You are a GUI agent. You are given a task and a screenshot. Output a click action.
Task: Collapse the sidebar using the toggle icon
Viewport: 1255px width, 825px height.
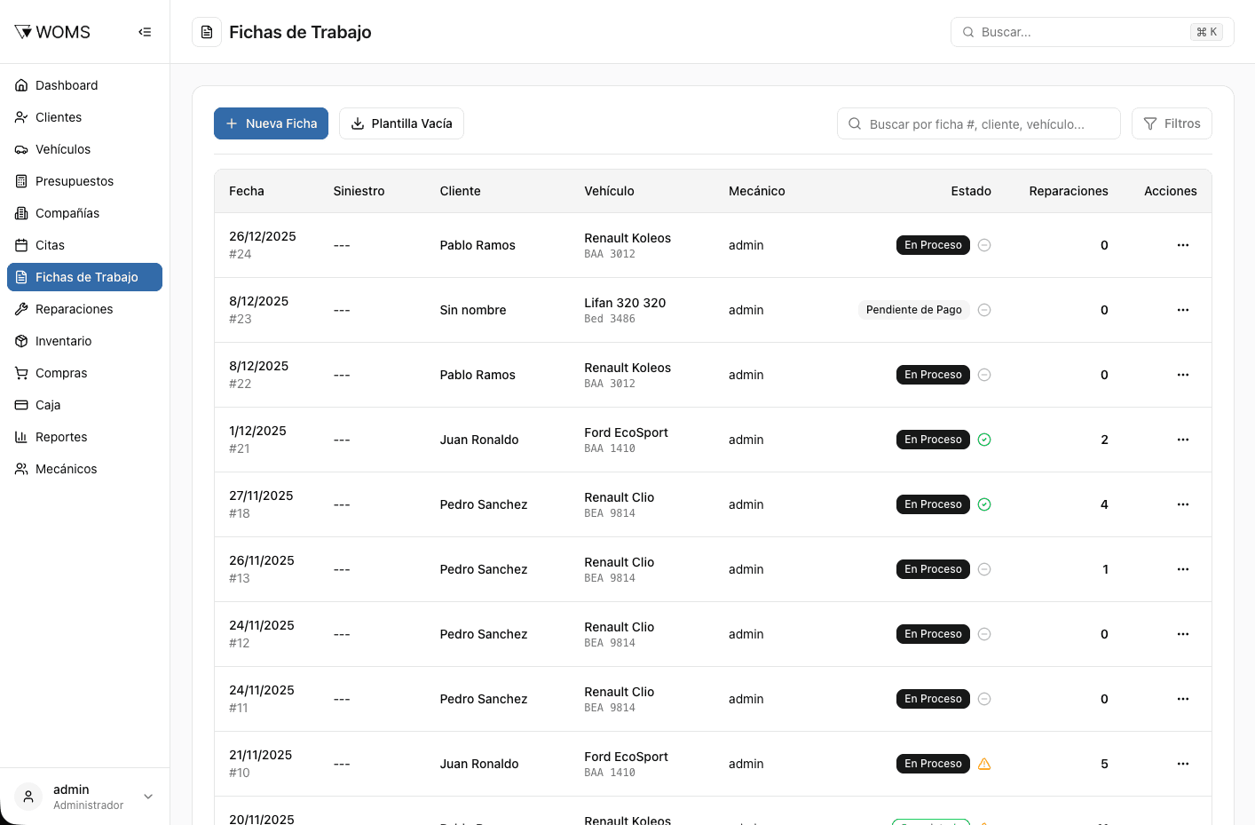click(145, 32)
